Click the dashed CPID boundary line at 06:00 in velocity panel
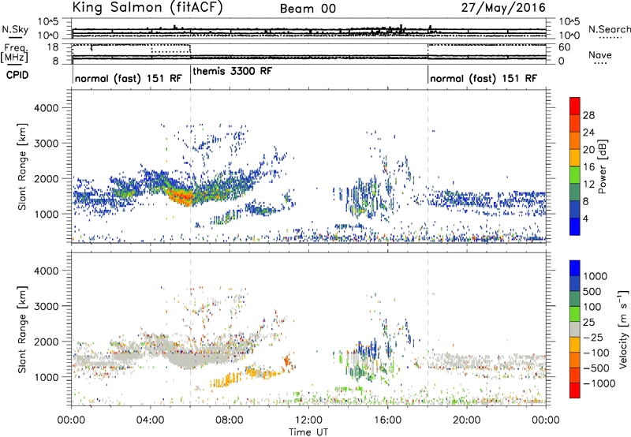The height and width of the screenshot is (437, 631). click(190, 329)
